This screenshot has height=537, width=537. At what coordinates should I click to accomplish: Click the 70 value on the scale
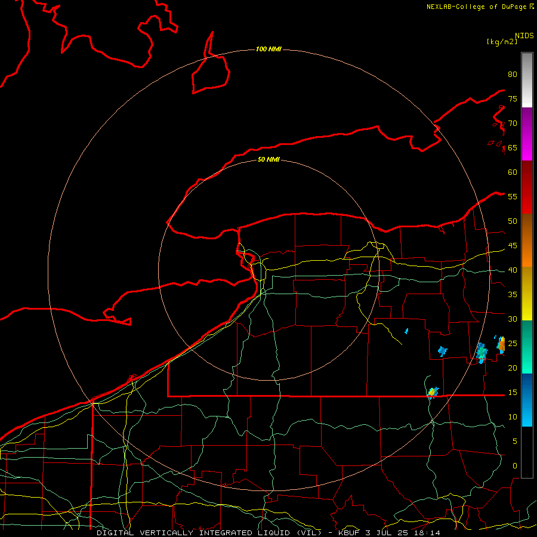click(x=513, y=124)
